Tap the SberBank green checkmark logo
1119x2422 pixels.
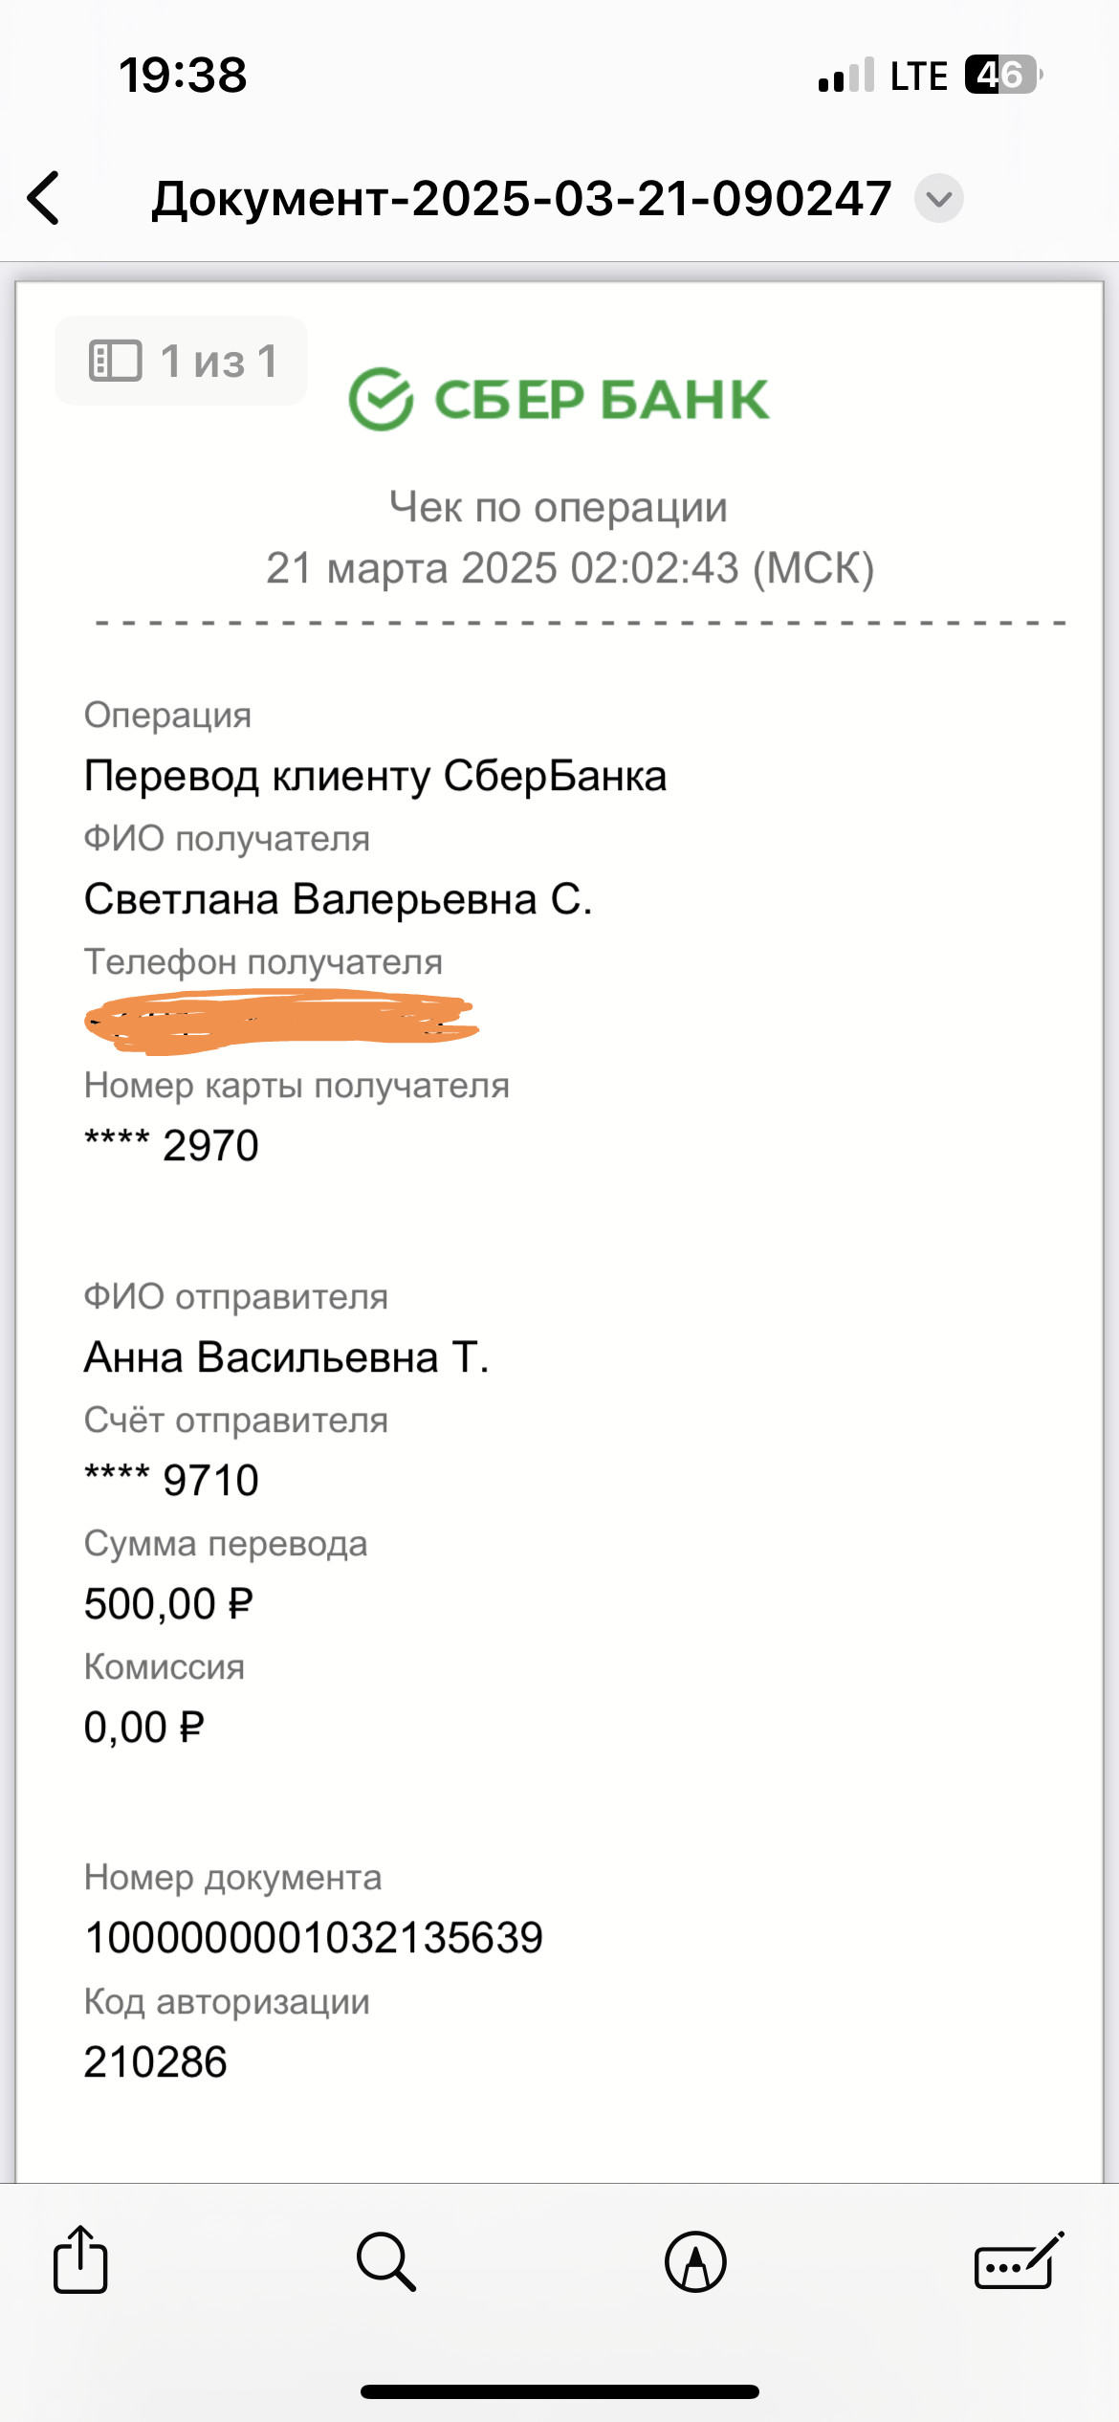[x=381, y=399]
